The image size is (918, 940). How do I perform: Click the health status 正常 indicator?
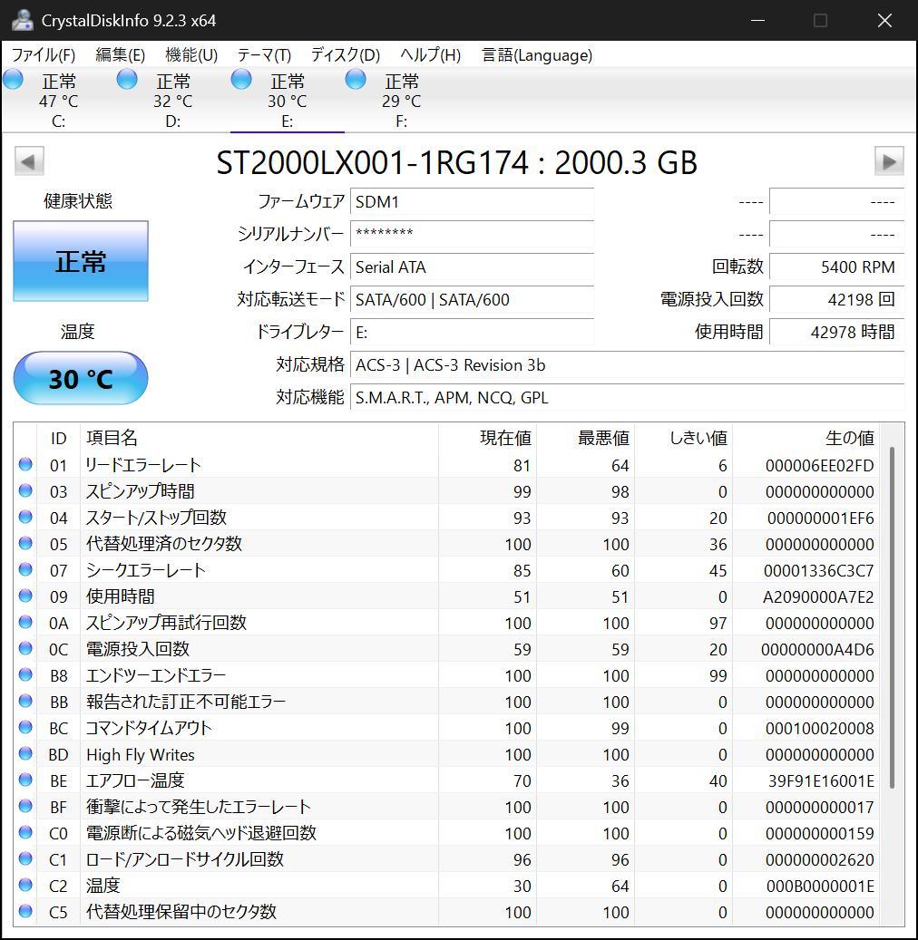click(x=80, y=261)
